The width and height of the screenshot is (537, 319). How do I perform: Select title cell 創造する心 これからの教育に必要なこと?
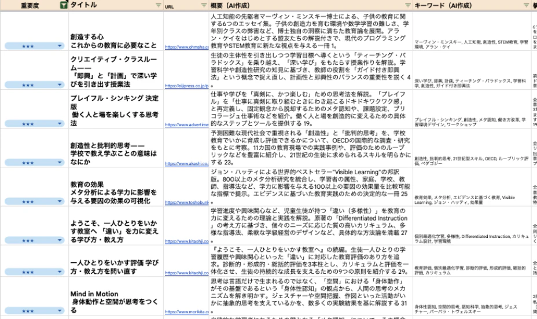[116, 31]
